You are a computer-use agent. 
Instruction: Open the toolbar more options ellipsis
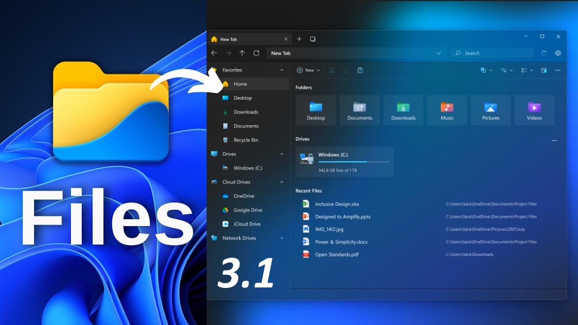(558, 70)
